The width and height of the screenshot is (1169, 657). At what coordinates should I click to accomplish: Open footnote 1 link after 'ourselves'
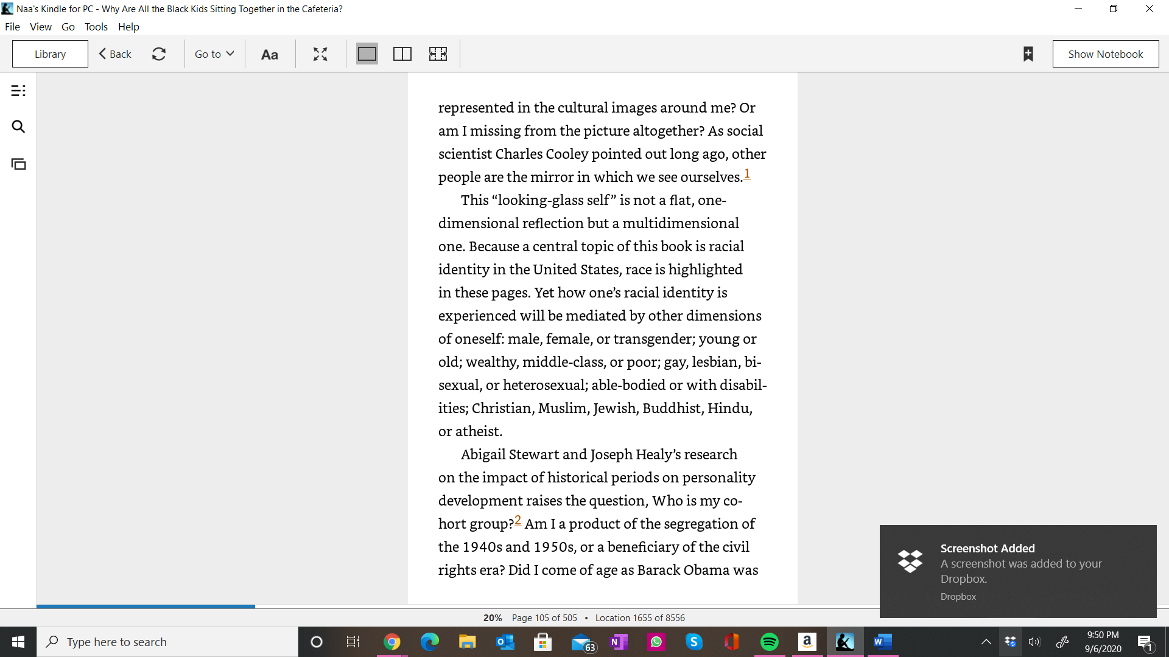tap(747, 174)
